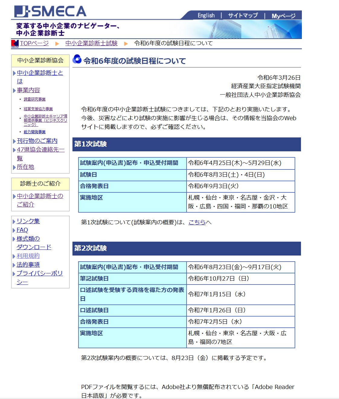Click arrow bullet beside FAQ

click(x=14, y=230)
